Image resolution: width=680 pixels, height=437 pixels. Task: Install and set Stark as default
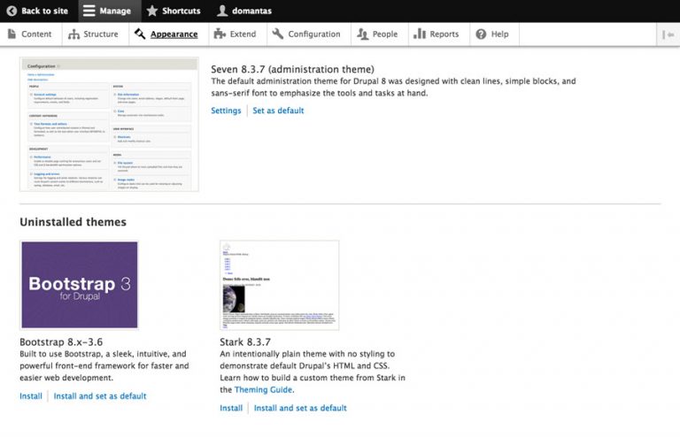pos(300,408)
